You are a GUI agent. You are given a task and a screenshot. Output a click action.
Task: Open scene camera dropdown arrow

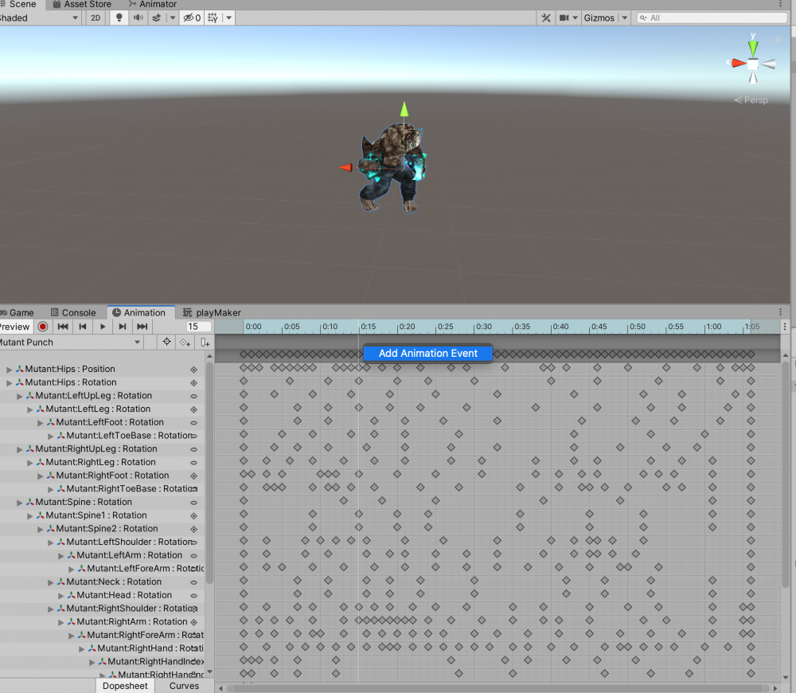[x=576, y=18]
